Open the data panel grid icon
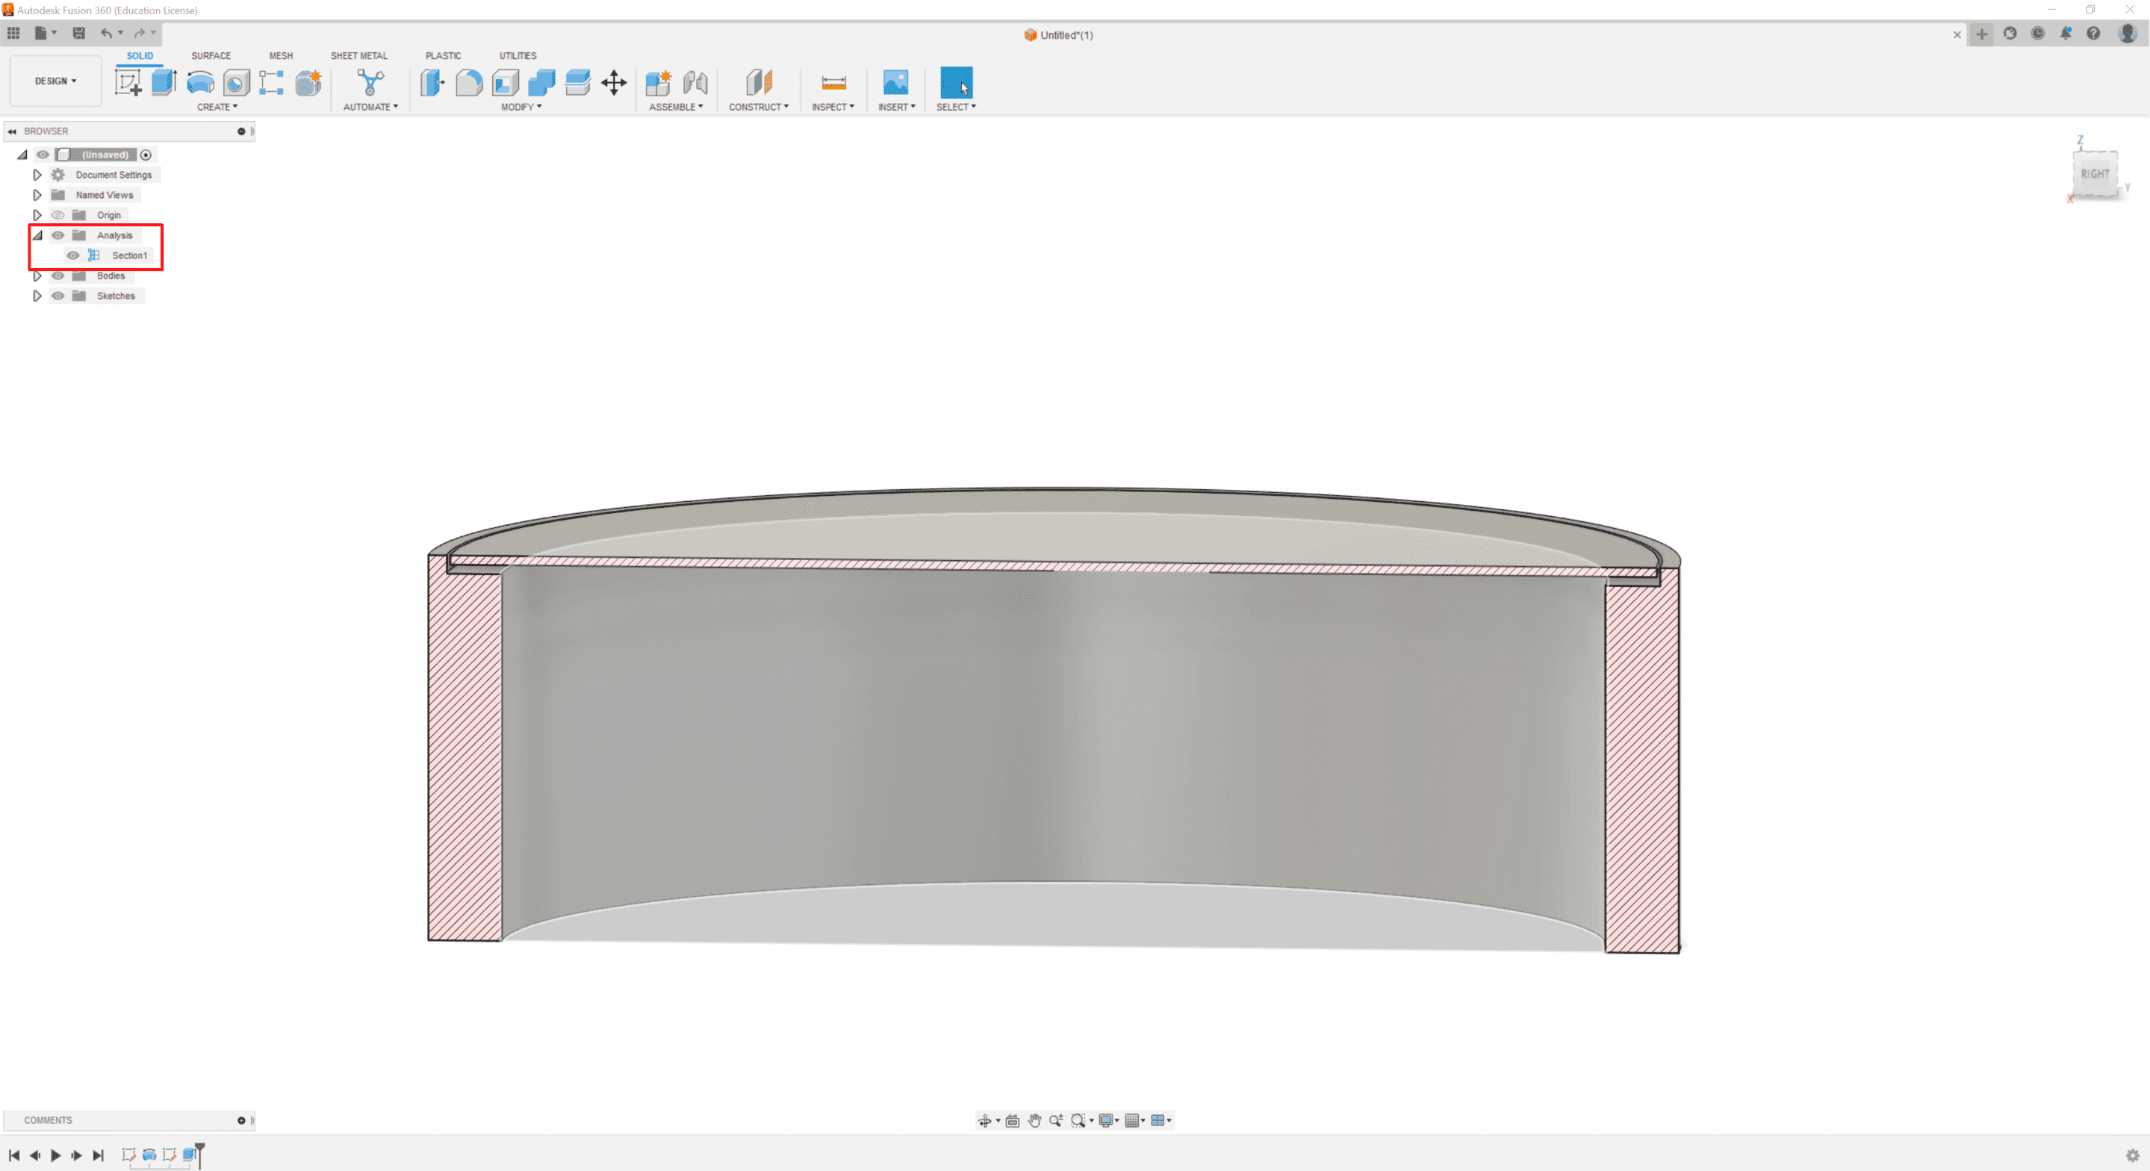The width and height of the screenshot is (2150, 1171). [13, 34]
